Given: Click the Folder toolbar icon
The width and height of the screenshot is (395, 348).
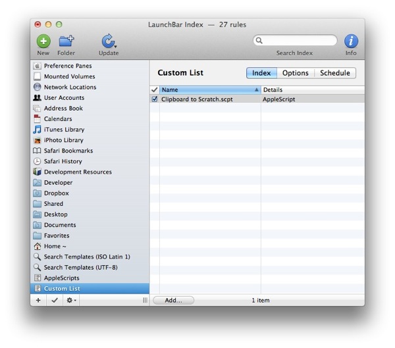Looking at the screenshot, I should pos(66,41).
